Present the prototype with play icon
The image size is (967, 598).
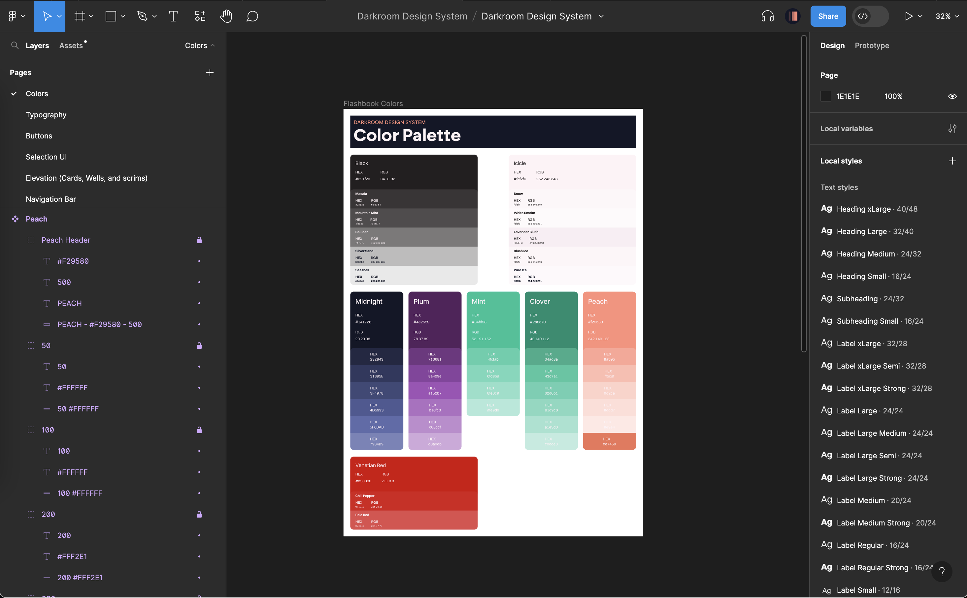click(908, 16)
